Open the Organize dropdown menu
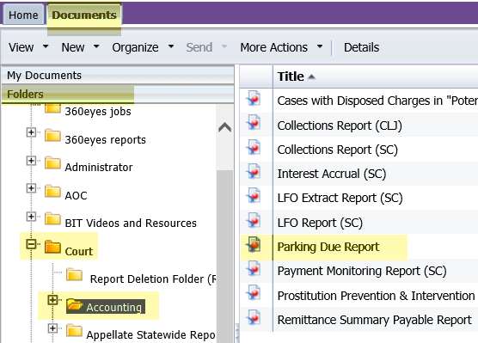478x343 pixels. tap(143, 47)
